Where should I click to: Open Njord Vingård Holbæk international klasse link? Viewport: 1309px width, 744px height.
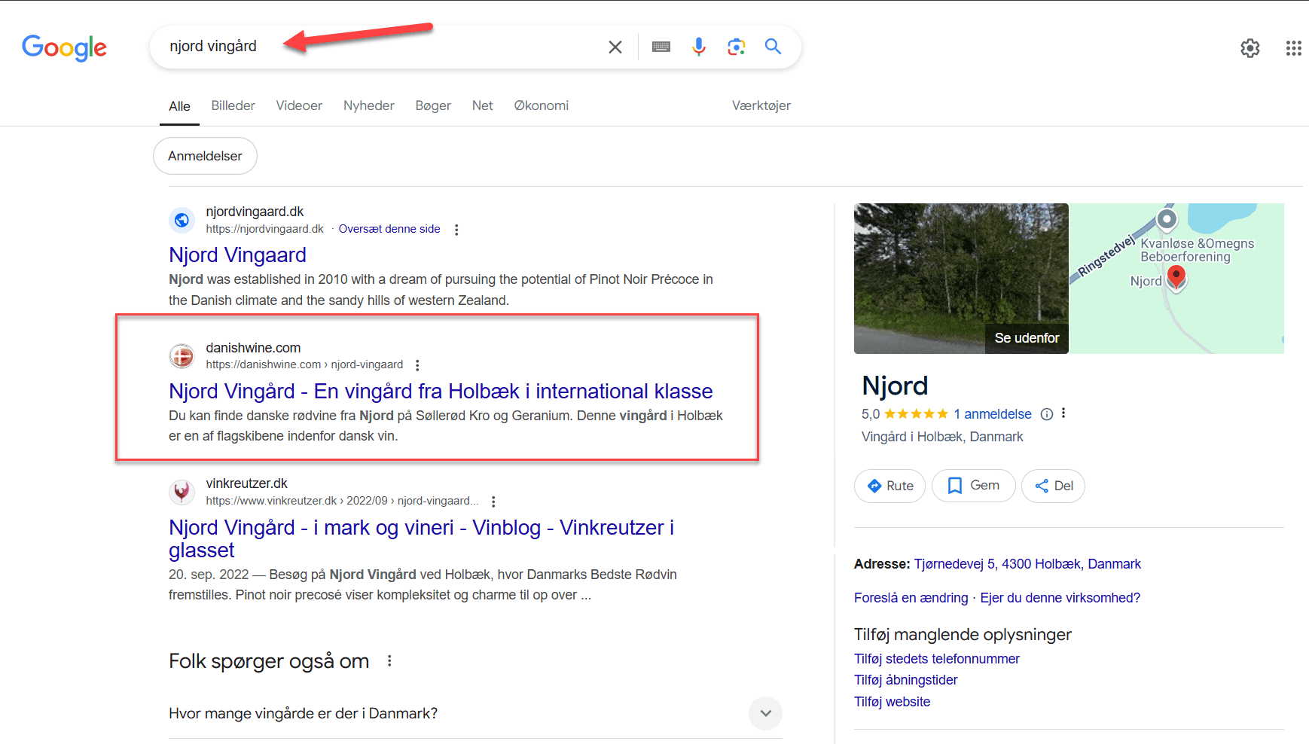[441, 391]
